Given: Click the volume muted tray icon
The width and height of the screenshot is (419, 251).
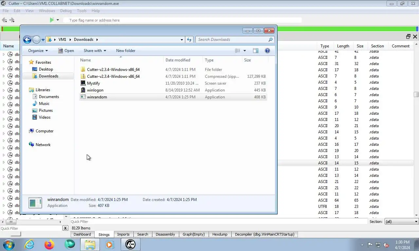Looking at the screenshot, I should (386, 245).
